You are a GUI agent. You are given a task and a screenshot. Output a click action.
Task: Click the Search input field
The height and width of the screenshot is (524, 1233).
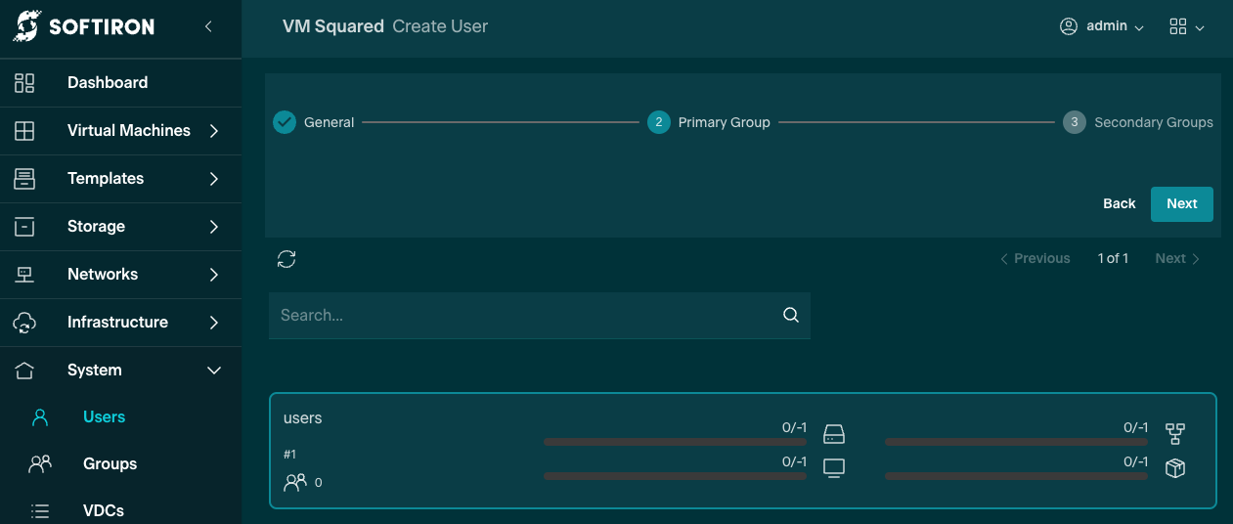(x=524, y=316)
